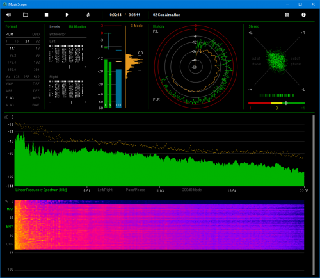
Task: Toggle Left/Right spectrum mode
Action: pyautogui.click(x=105, y=190)
